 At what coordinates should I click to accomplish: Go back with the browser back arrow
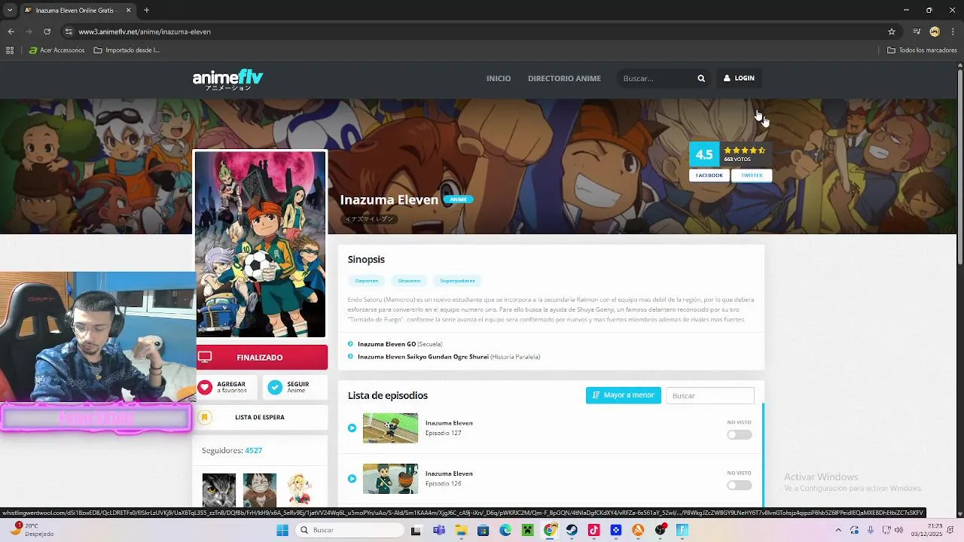[11, 32]
